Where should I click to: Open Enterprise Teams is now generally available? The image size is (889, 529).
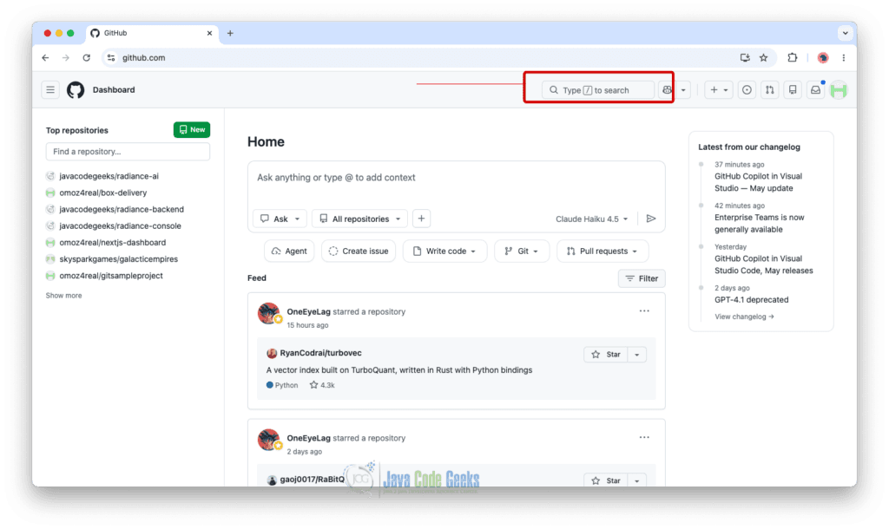759,223
